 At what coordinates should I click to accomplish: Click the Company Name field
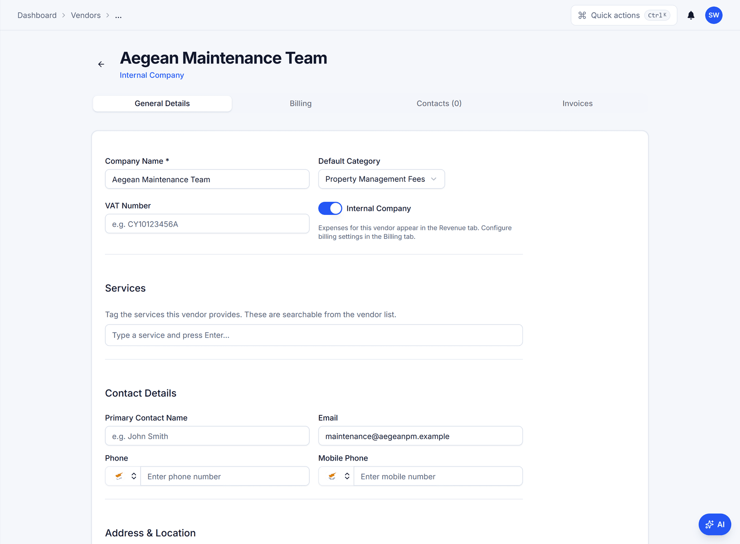click(207, 180)
